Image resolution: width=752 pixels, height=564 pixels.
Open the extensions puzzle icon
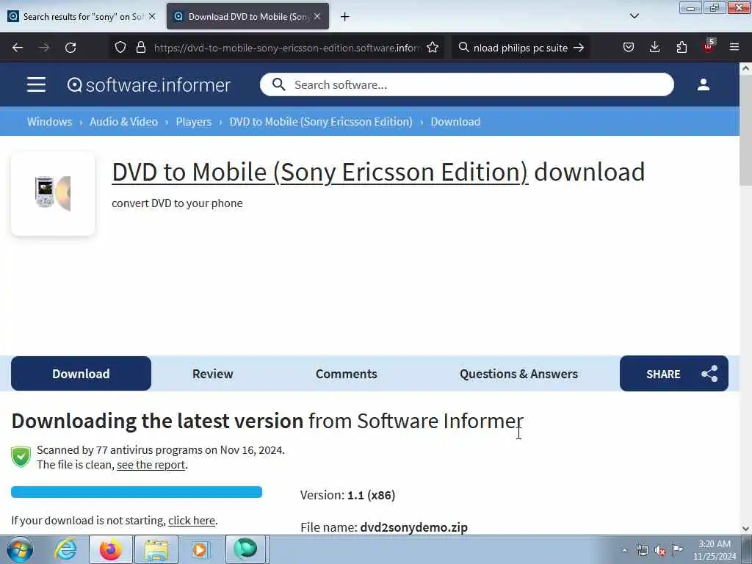pos(681,48)
